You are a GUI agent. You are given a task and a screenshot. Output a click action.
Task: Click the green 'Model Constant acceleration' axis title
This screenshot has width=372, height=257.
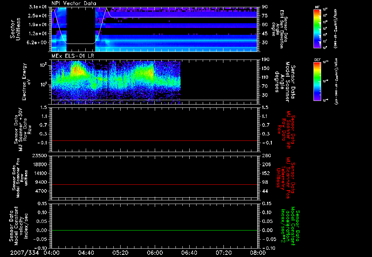[290, 227]
